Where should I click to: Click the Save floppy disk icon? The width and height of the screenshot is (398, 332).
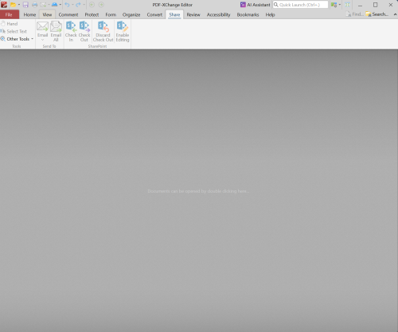[25, 5]
